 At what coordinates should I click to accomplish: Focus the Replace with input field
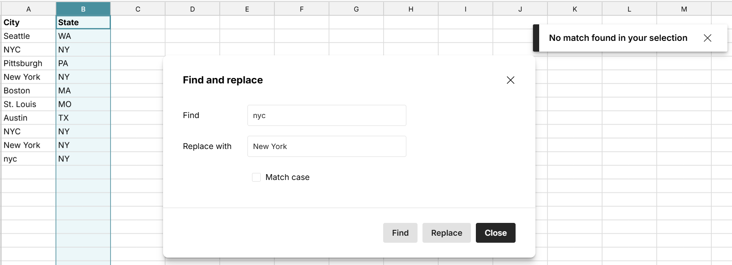pyautogui.click(x=326, y=147)
